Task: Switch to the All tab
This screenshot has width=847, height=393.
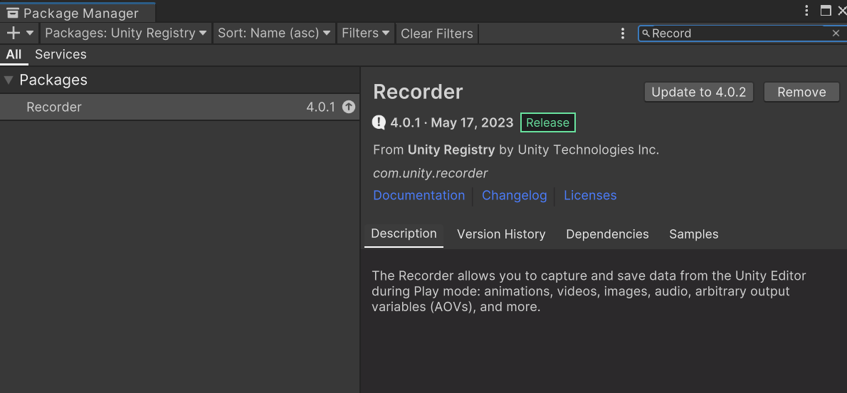Action: (x=14, y=55)
